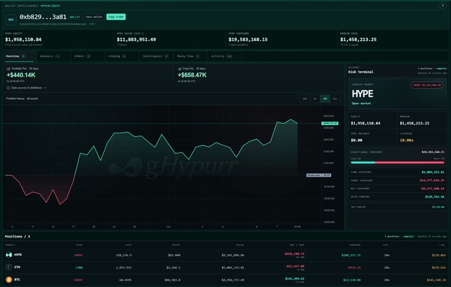Click the Short Exposure row value
Screen dimensions: 451x287
[x=432, y=181]
